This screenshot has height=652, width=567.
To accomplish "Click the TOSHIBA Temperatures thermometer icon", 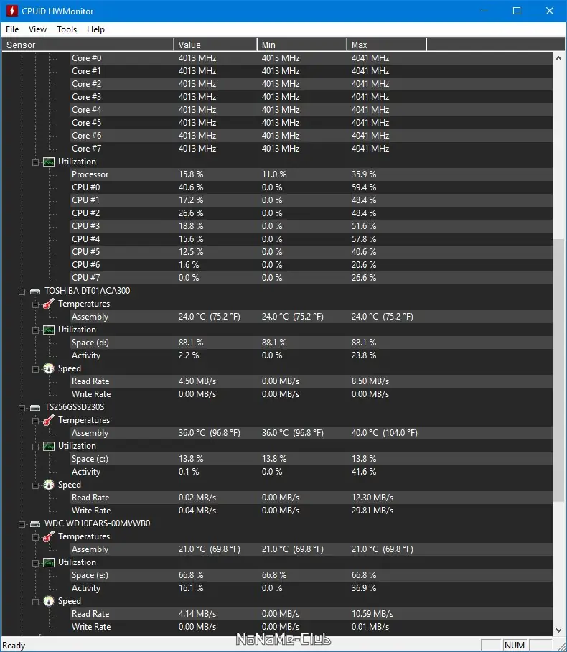I will (x=49, y=304).
